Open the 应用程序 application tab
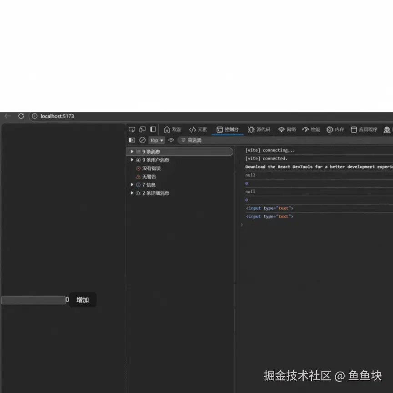 364,130
